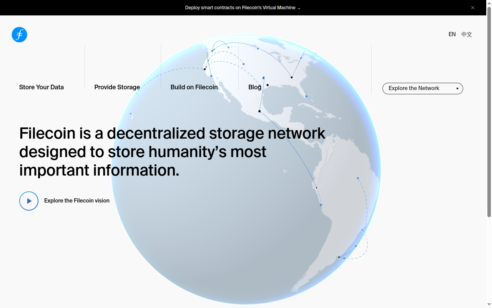Click the Explore the Filecoin vision text

click(x=77, y=201)
